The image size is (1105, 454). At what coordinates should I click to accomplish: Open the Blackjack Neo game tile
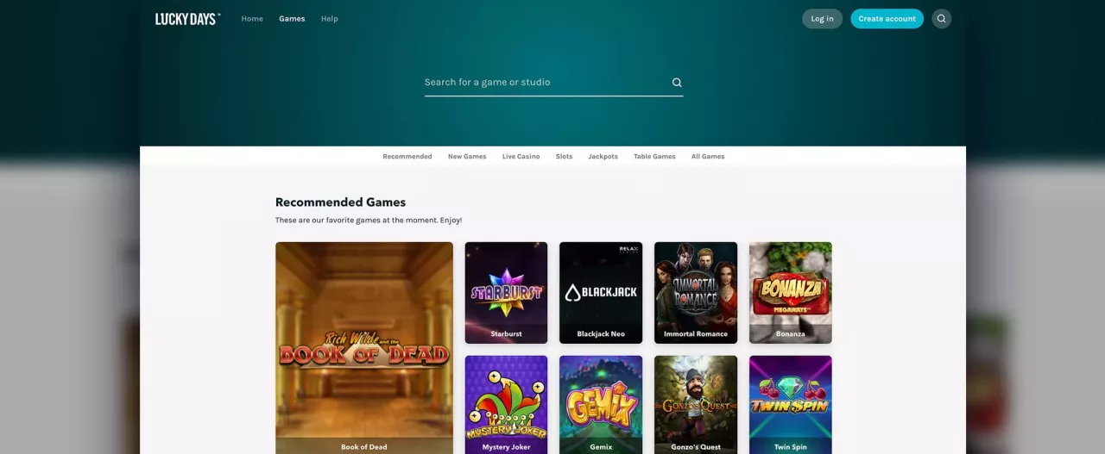point(601,293)
